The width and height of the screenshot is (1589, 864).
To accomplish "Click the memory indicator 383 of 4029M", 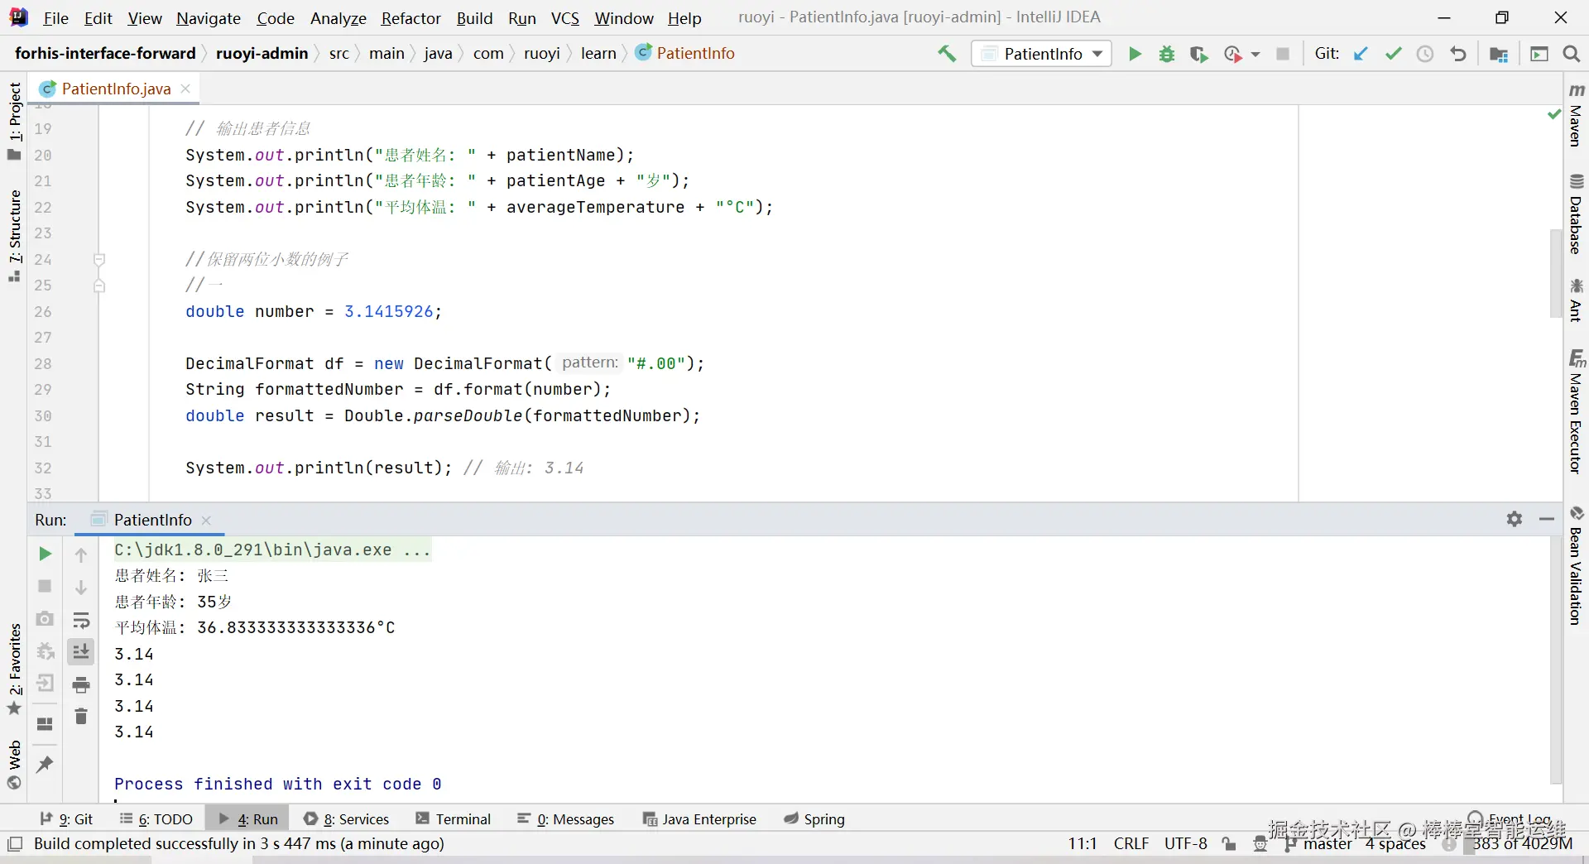I will [1523, 843].
